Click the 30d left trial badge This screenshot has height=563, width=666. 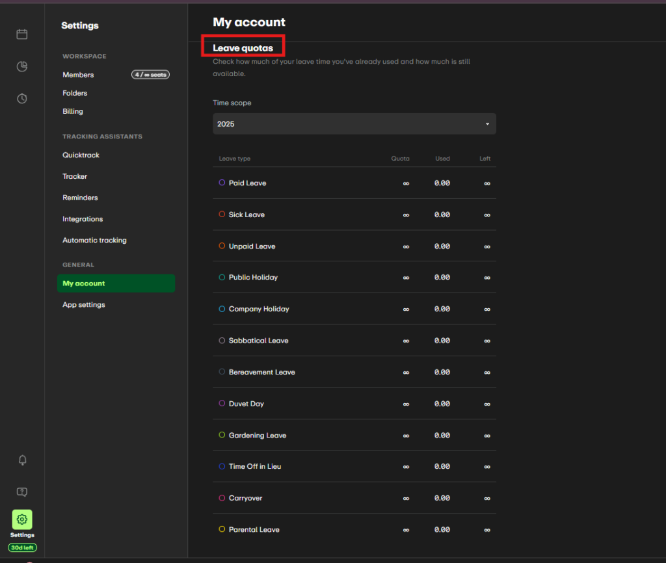(x=23, y=547)
